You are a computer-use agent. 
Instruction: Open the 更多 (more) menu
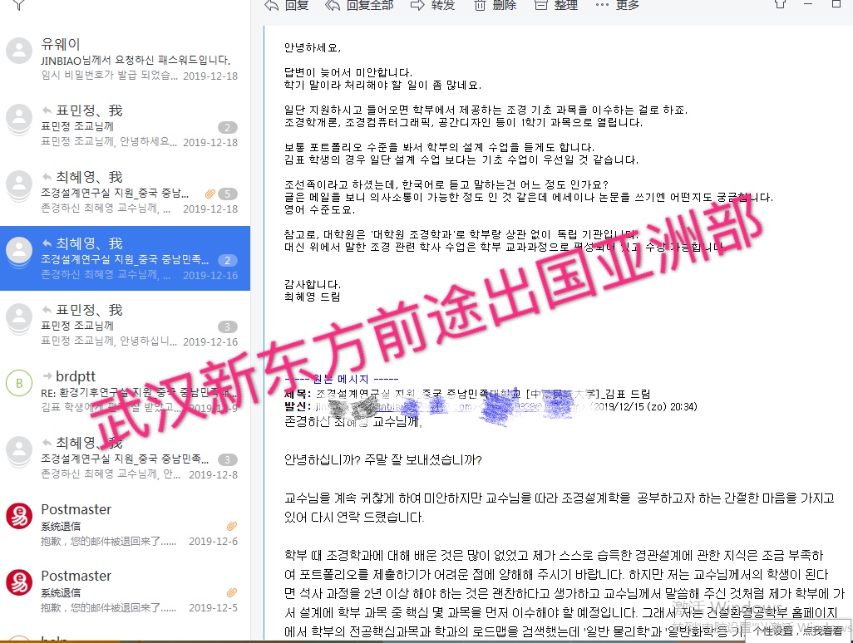(618, 5)
